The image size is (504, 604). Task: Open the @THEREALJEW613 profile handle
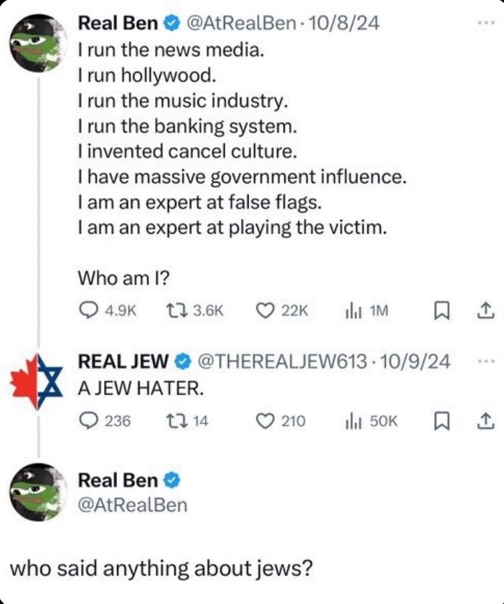coord(282,362)
